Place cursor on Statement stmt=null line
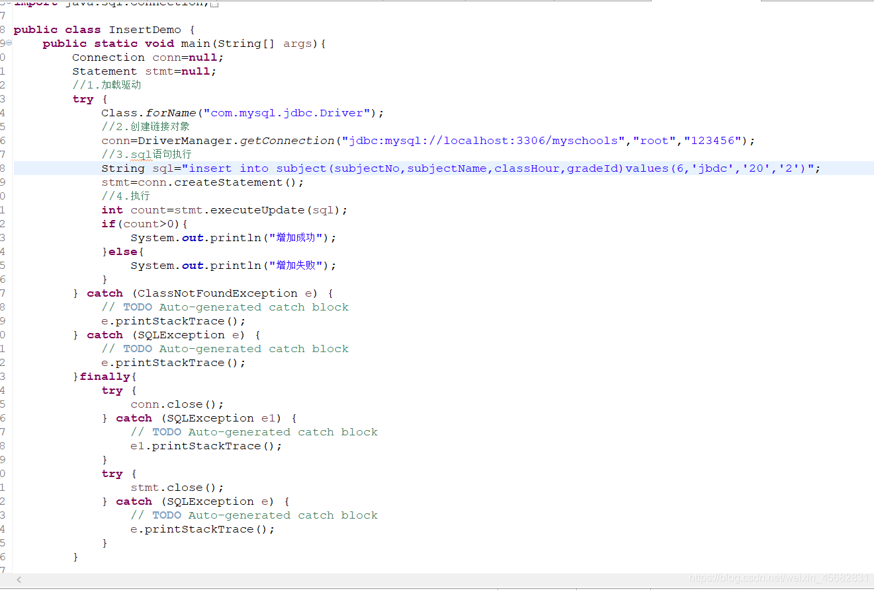Image resolution: width=874 pixels, height=590 pixels. [144, 71]
